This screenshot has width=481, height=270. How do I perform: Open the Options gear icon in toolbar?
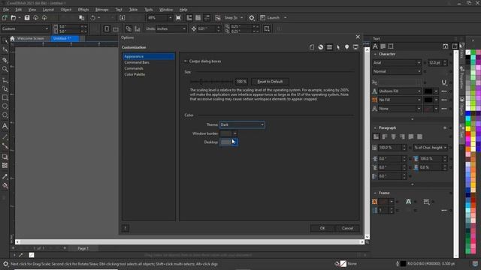point(252,18)
